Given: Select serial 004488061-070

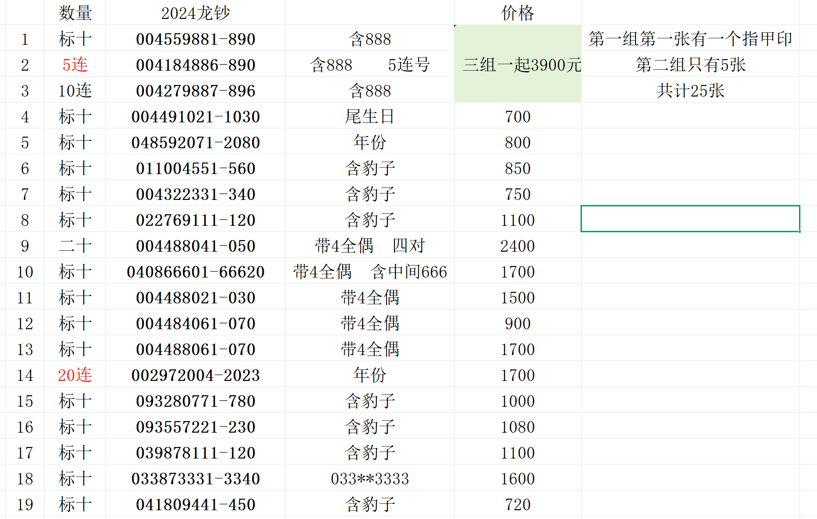Looking at the screenshot, I should pyautogui.click(x=195, y=349).
